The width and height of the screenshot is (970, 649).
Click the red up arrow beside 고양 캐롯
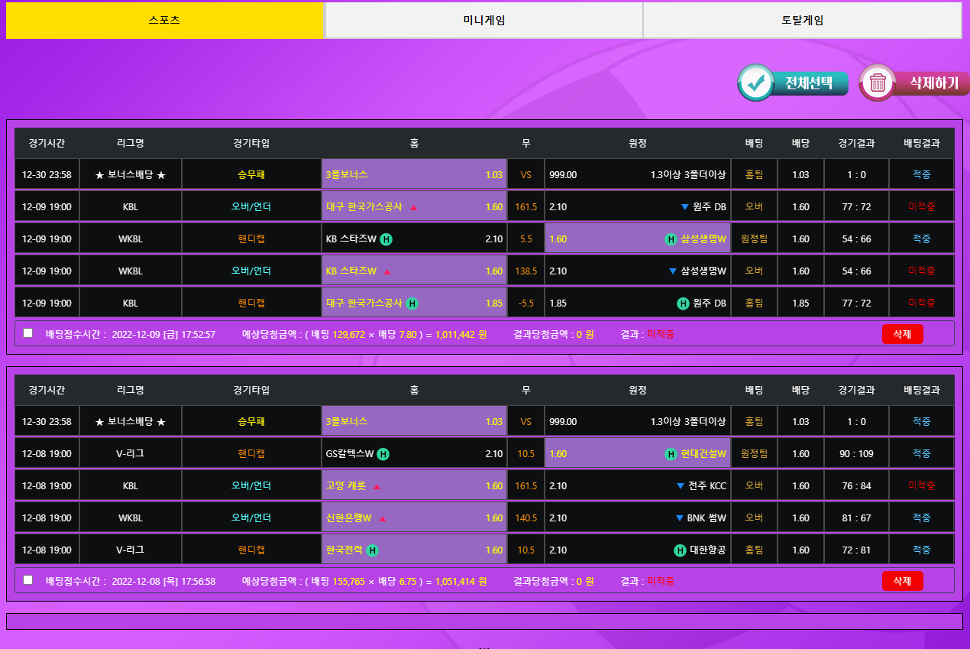point(377,486)
